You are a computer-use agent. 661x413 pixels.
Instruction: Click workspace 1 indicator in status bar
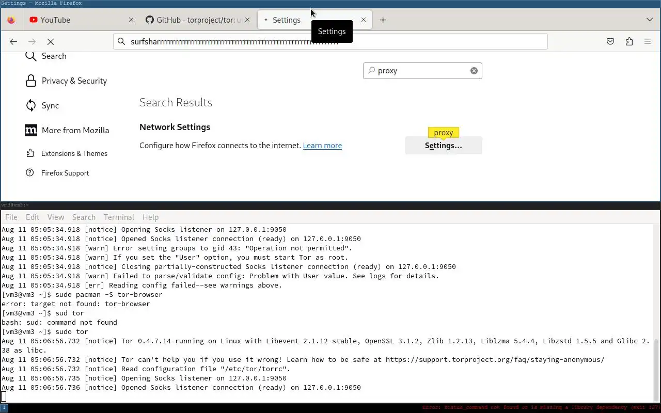click(4, 408)
